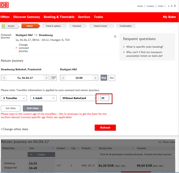The height and width of the screenshot is (173, 179).
Task: Open the 1 Traveller dropdown
Action: tap(14, 98)
